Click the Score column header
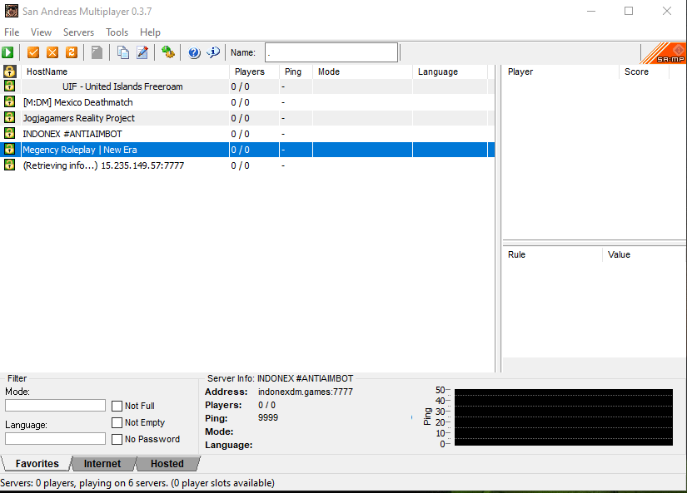This screenshot has width=687, height=493. [644, 71]
